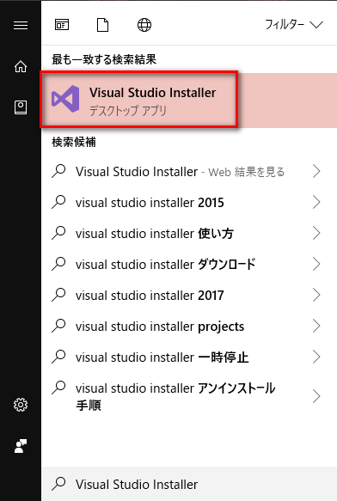Viewport: 337px width, 501px height.
Task: Select the 'visual studio installer 2017' suggestion
Action: click(188, 296)
